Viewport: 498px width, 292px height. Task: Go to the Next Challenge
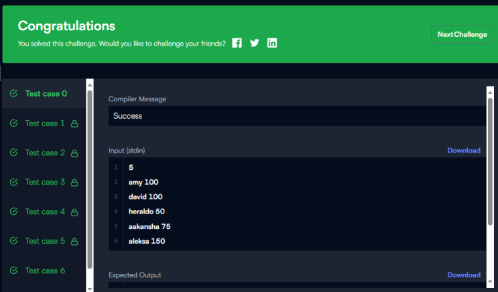[462, 34]
